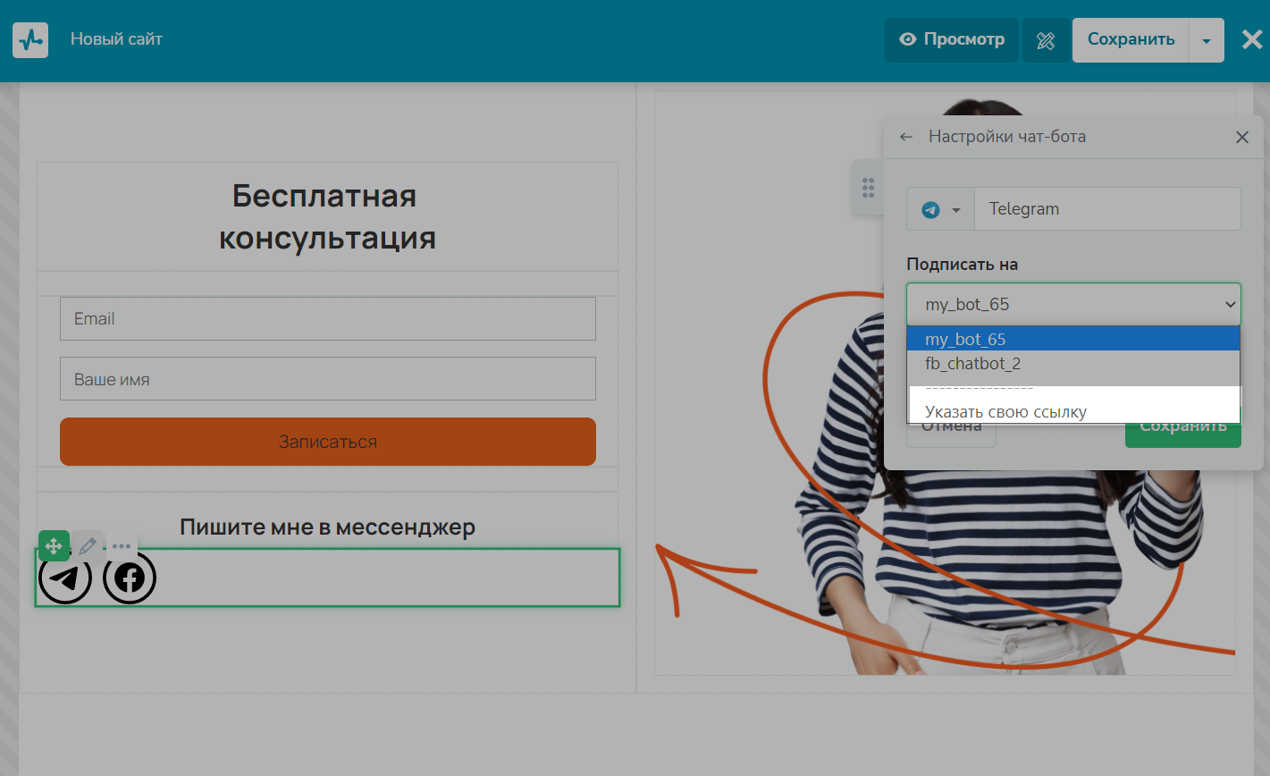
Task: Click the 'Новый сайт' site title
Action: (x=116, y=39)
